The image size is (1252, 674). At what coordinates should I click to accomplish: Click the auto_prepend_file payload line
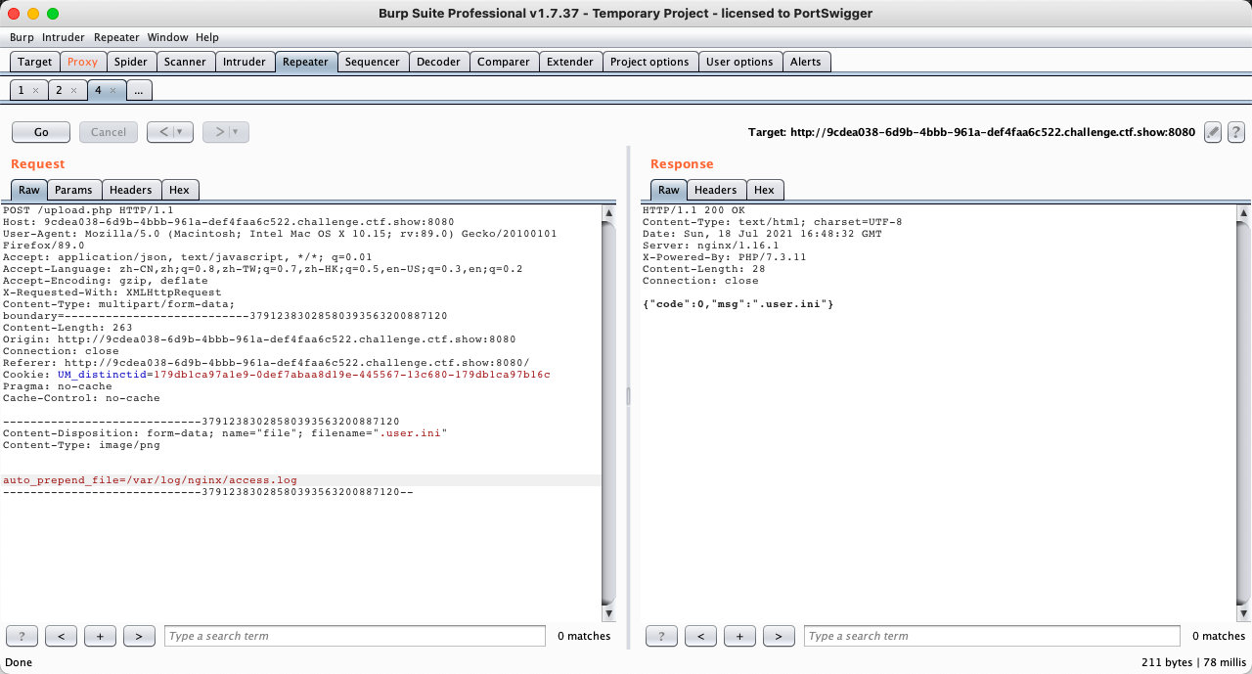[x=150, y=480]
